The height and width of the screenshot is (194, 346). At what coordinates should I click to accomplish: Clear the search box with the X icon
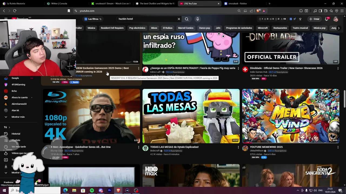click(x=179, y=19)
